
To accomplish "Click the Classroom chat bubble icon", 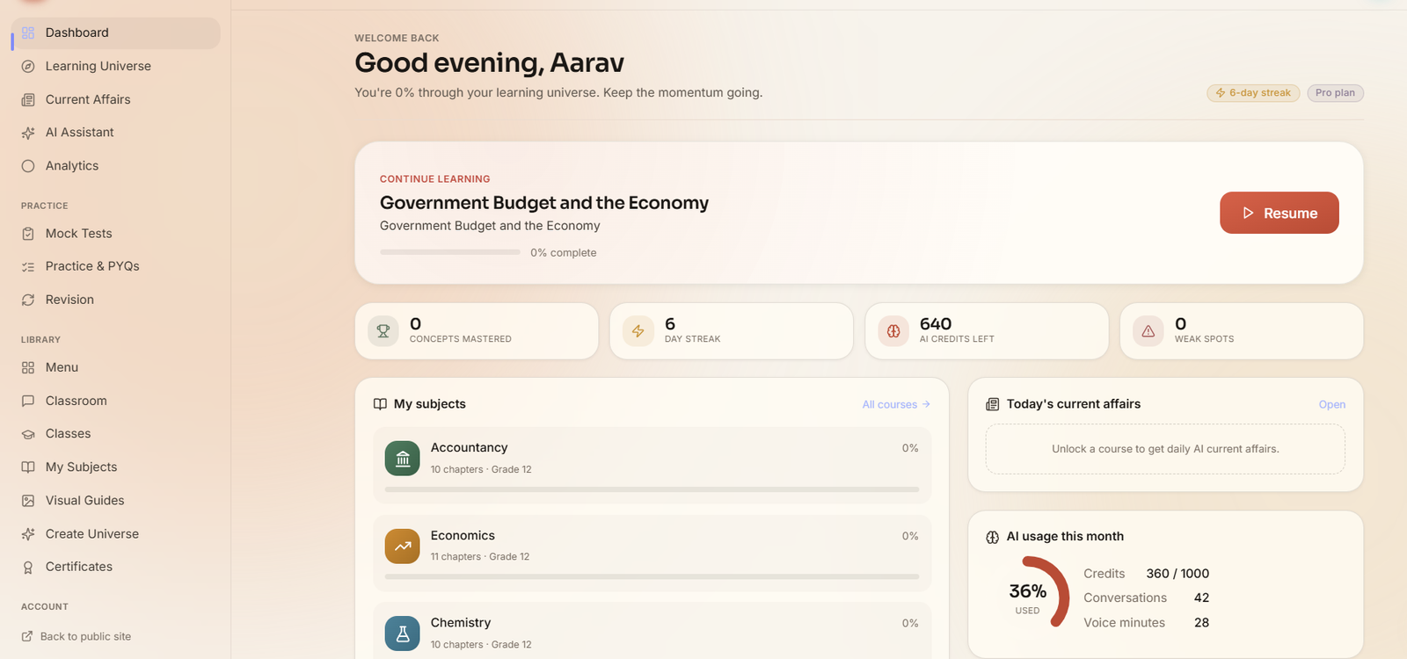I will point(28,401).
